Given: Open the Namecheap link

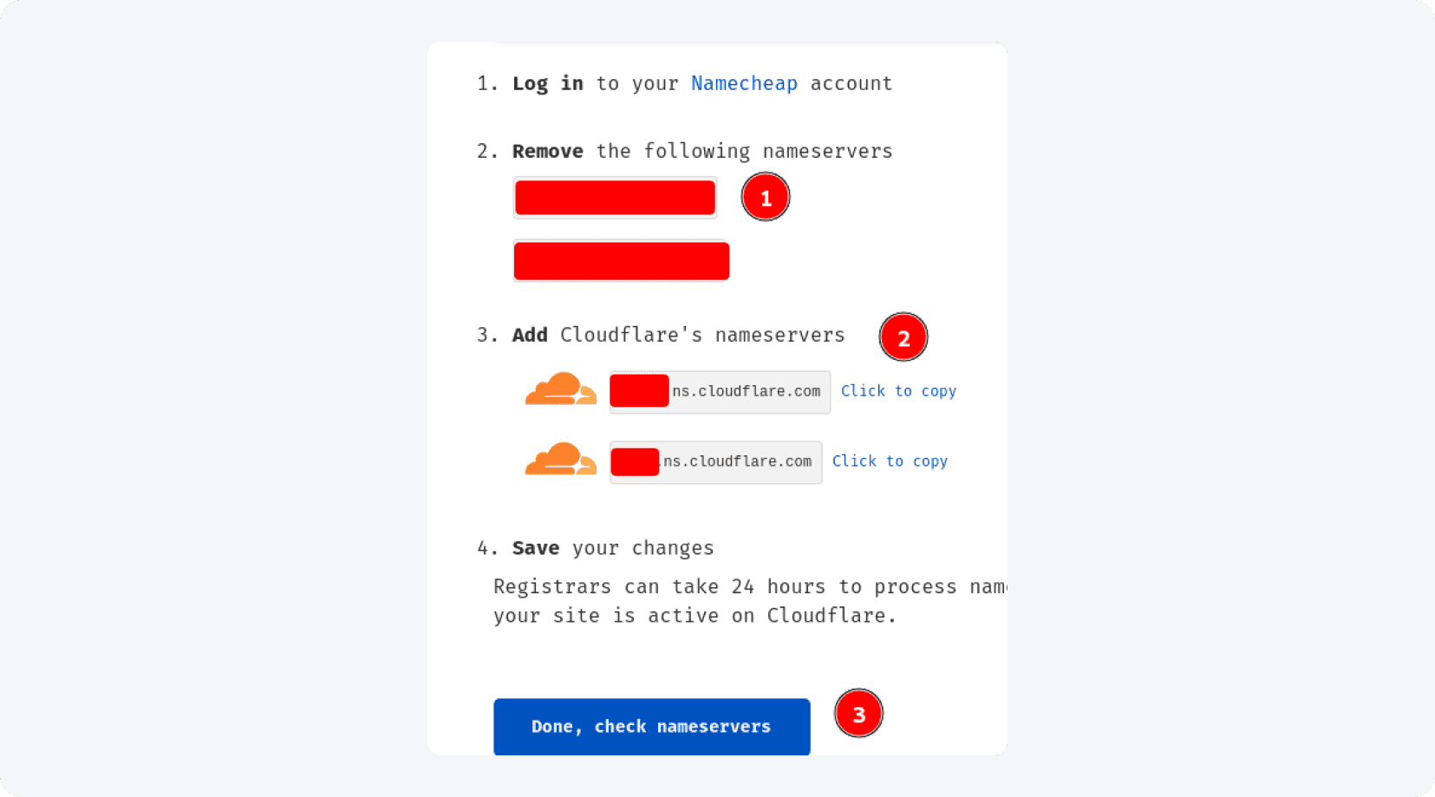Looking at the screenshot, I should (744, 83).
